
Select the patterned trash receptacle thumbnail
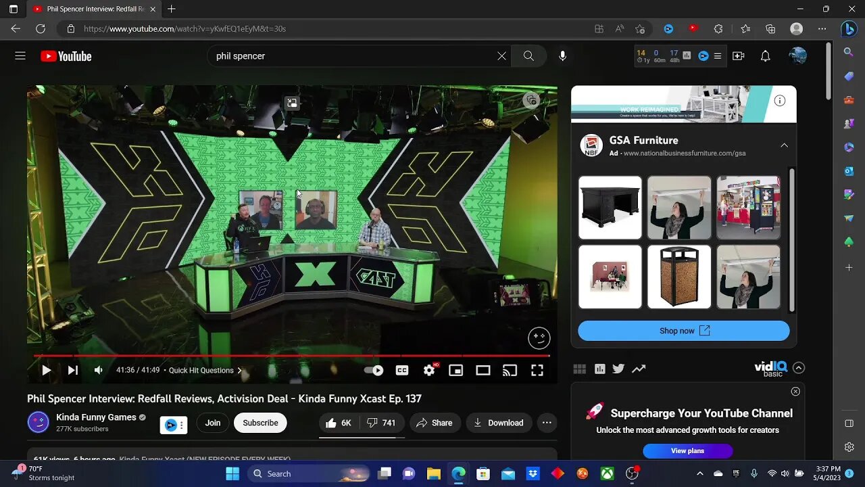679,277
